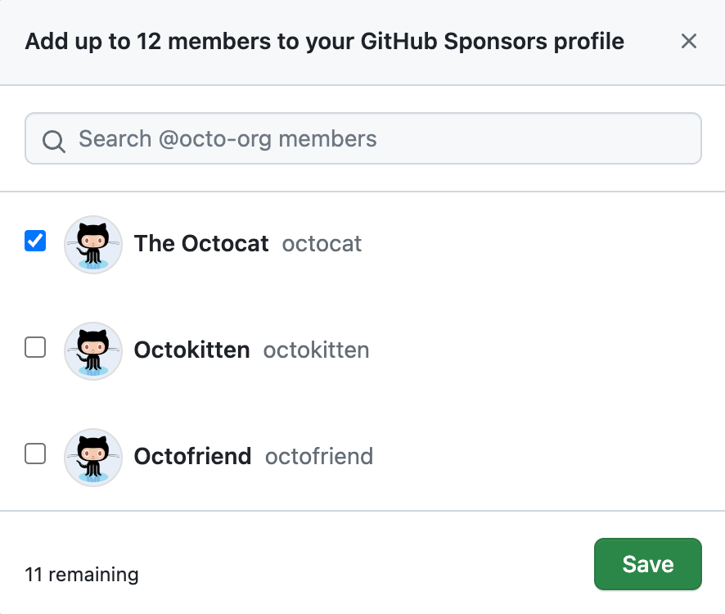Check the Octokitten member checkbox
The height and width of the screenshot is (614, 725).
(34, 346)
